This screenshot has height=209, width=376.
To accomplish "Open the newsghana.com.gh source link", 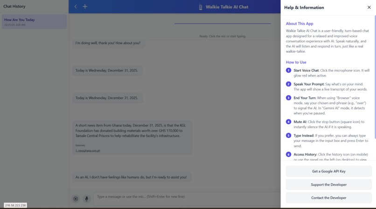I will click(88, 151).
